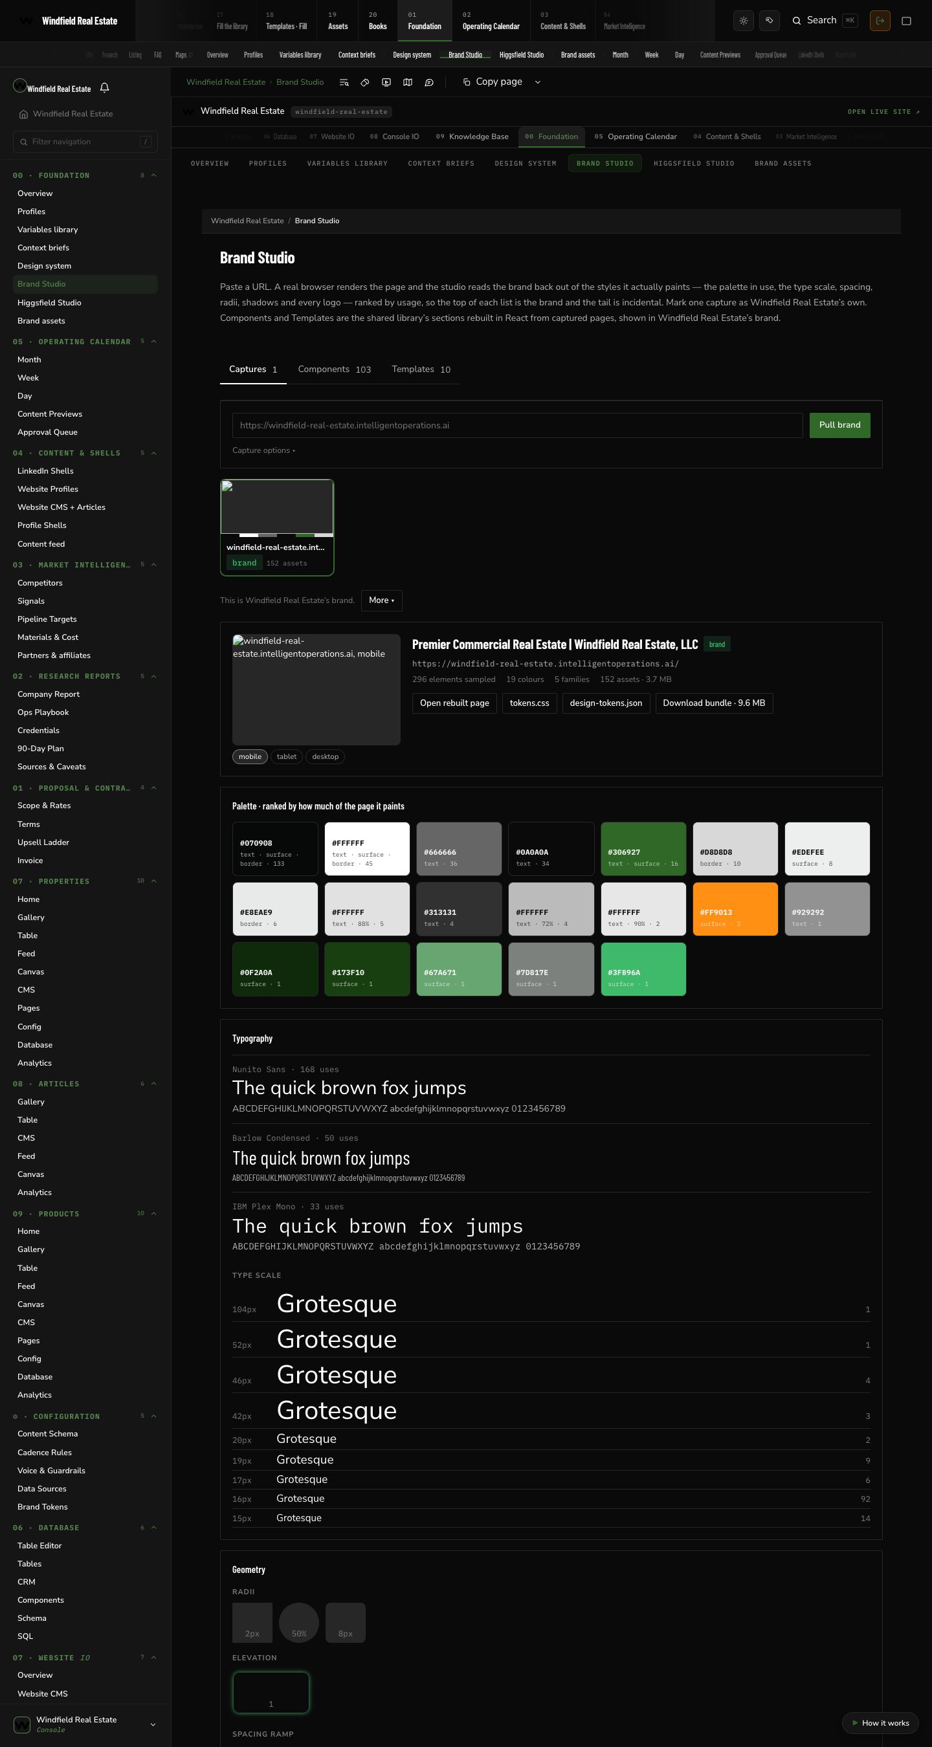Select the windfield-real-estate capture thumbnail card
This screenshot has height=1747, width=932.
tap(277, 527)
